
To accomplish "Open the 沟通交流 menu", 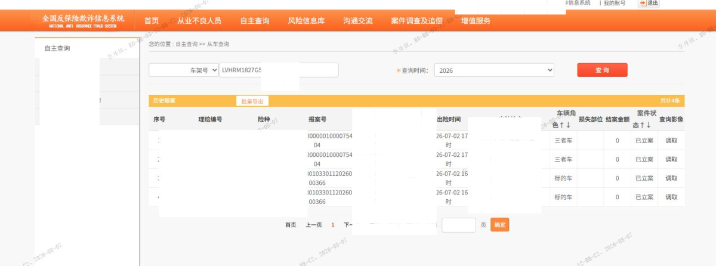I will click(x=358, y=21).
